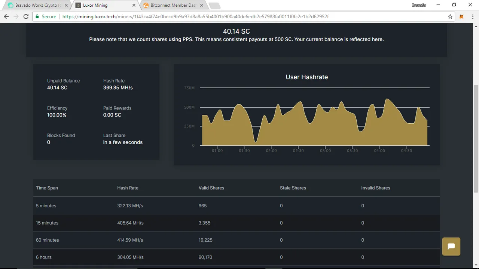Click the 19,225 valid shares cell
Image resolution: width=479 pixels, height=269 pixels.
click(x=205, y=240)
